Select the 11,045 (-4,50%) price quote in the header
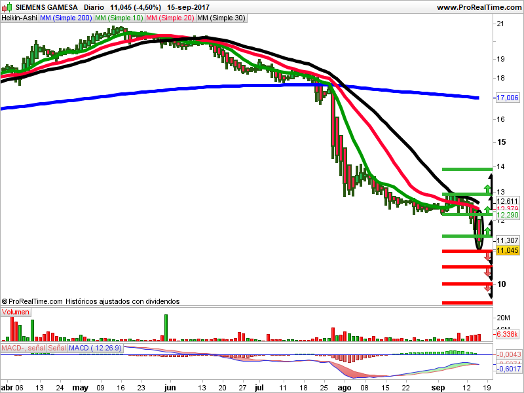Viewport: 524px width, 393px height. [136, 7]
